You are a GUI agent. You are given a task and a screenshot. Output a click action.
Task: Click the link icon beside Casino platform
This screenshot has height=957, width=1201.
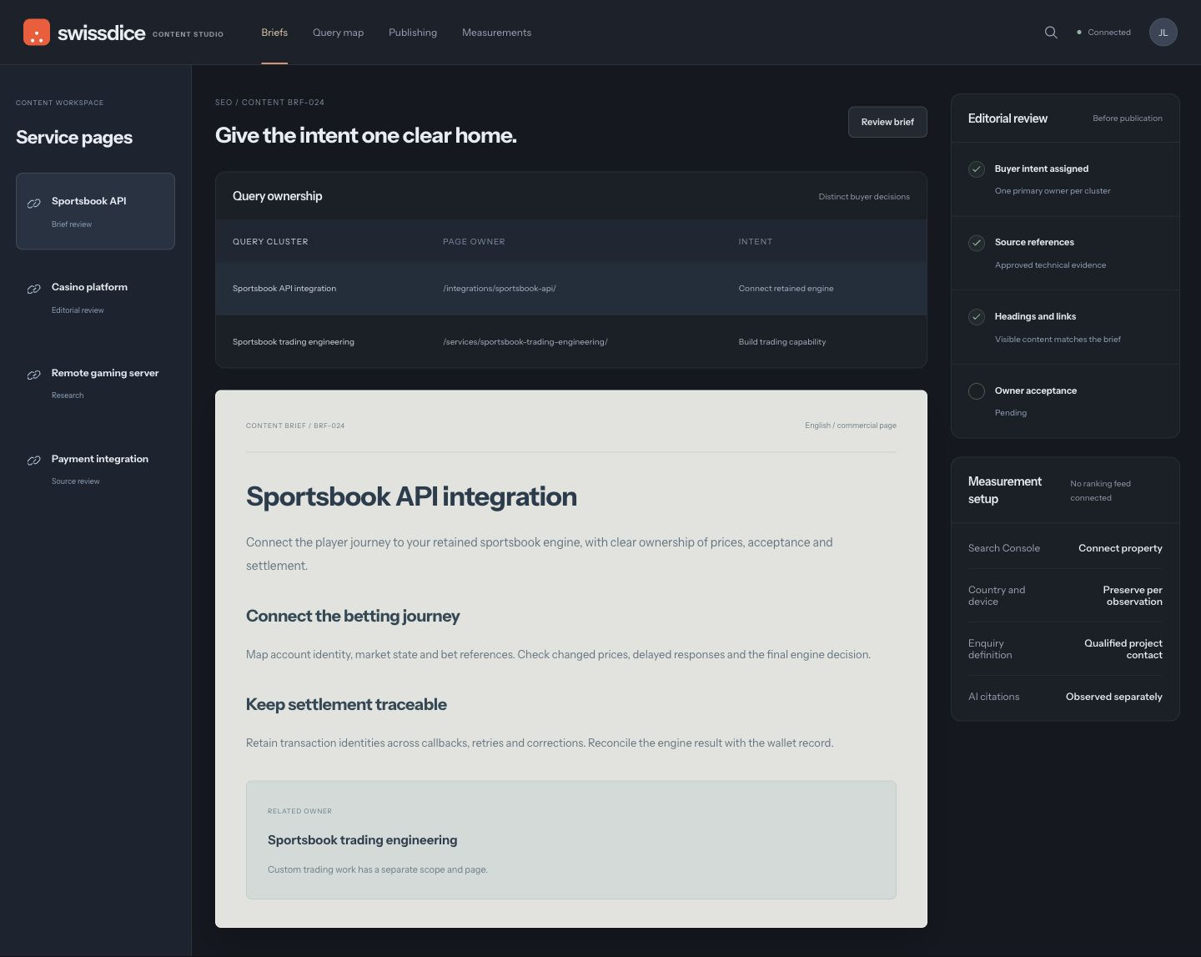tap(34, 290)
